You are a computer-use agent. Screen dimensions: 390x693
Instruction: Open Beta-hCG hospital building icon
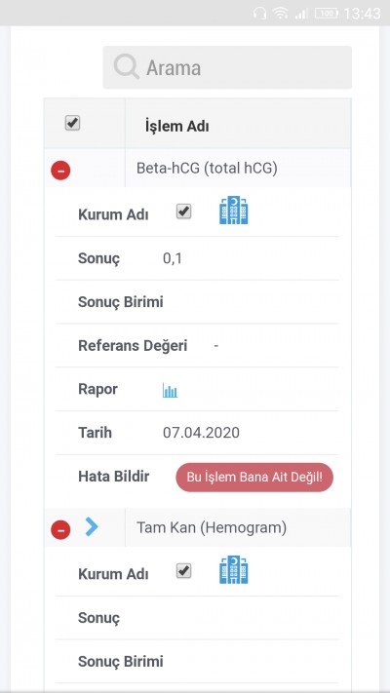pyautogui.click(x=233, y=210)
